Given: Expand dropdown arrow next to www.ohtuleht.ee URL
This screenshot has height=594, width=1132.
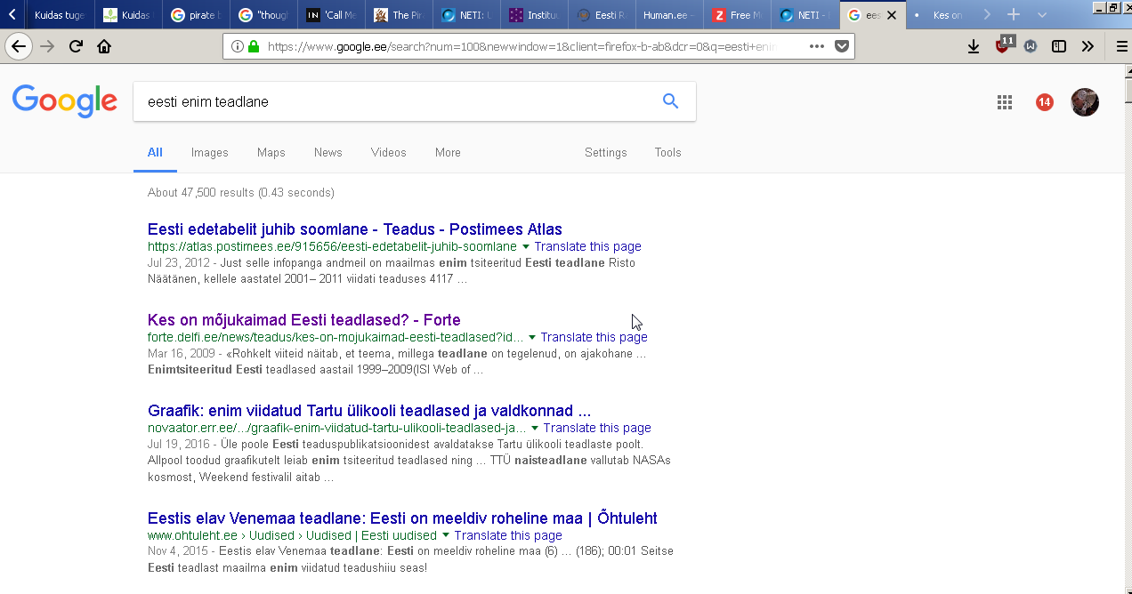Looking at the screenshot, I should coord(446,535).
